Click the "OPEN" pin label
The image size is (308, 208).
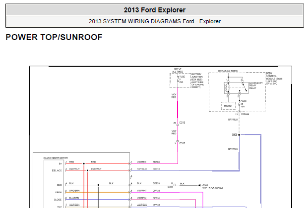point(58,192)
